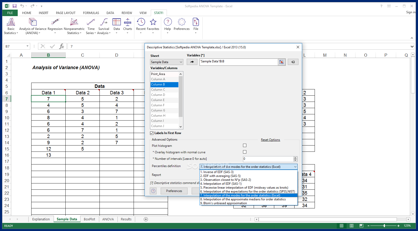Expand the formula bar
The height and width of the screenshot is (231, 418).
(x=412, y=47)
